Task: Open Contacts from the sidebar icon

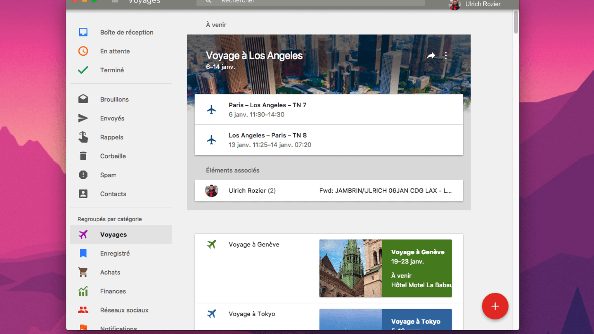Action: tap(83, 194)
